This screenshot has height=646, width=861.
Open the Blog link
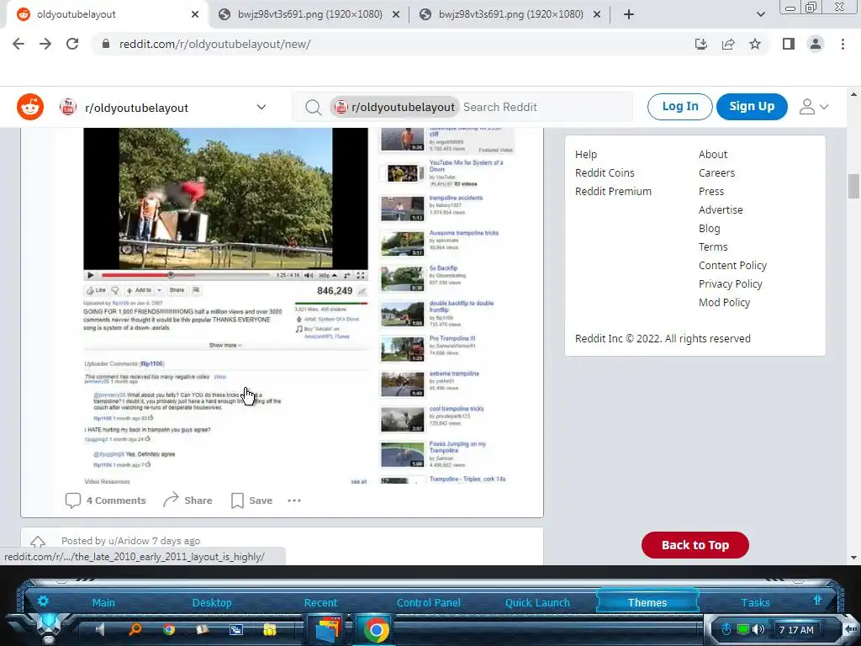click(x=709, y=229)
